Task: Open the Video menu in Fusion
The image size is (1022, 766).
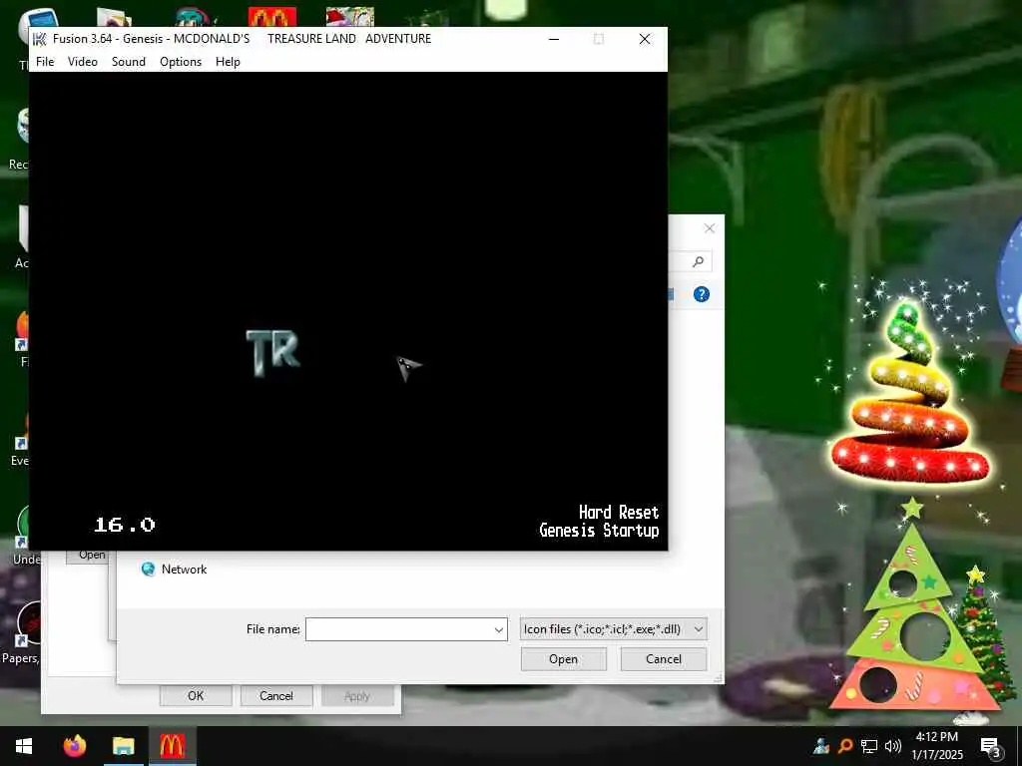Action: click(83, 61)
